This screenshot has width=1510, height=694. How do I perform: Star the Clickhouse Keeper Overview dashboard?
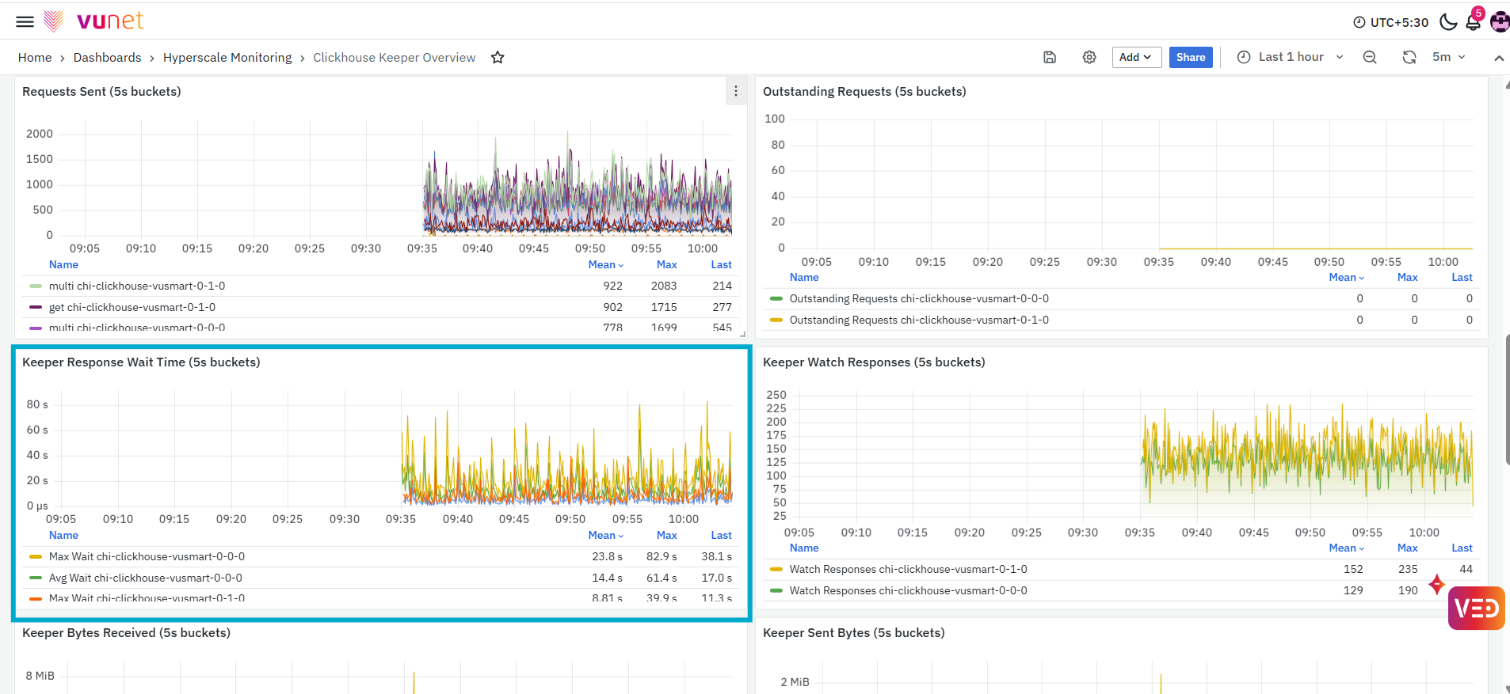[498, 57]
